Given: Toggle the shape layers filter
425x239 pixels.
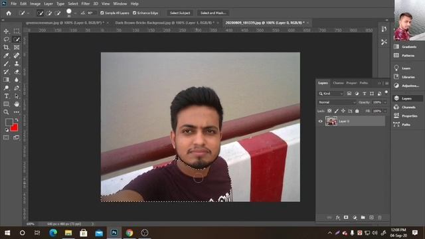Looking at the screenshot, I should tap(372, 94).
